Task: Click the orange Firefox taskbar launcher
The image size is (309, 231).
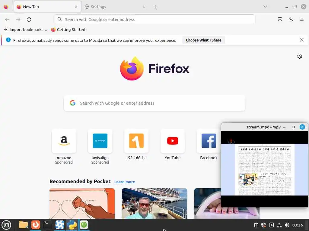Action: click(x=36, y=225)
